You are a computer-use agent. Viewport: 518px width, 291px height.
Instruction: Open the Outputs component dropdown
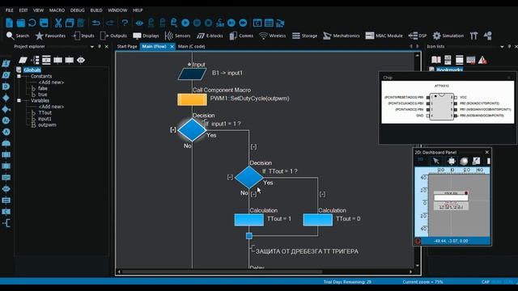pyautogui.click(x=113, y=36)
